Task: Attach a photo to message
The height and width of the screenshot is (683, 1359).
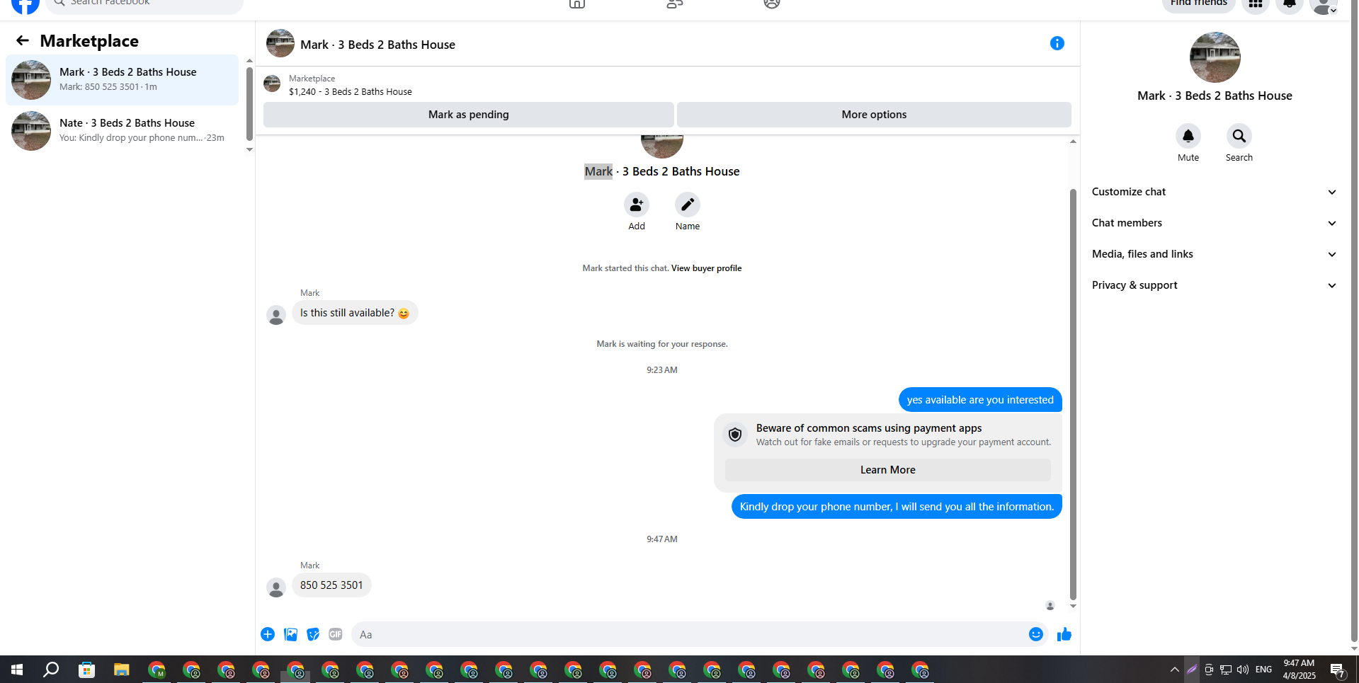Action: 290,634
